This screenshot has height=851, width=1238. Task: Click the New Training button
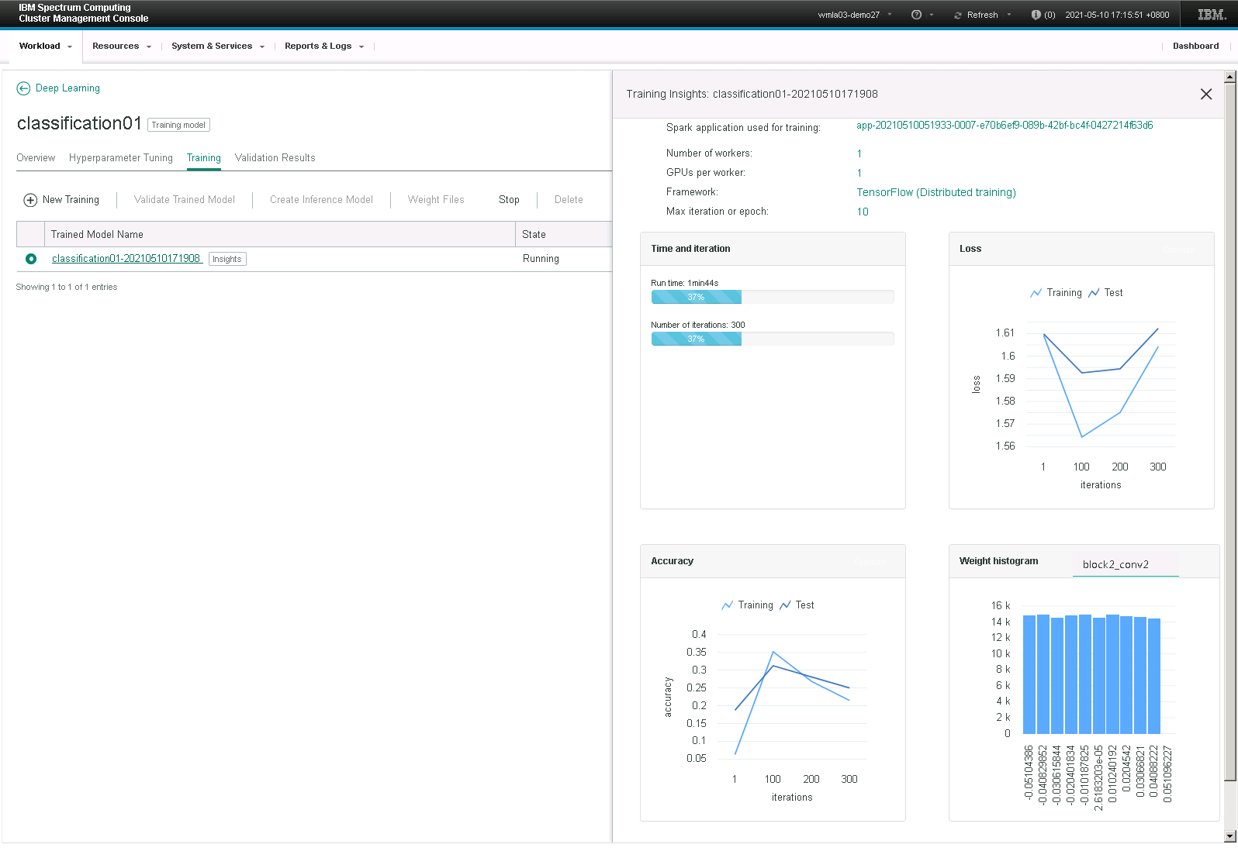pyautogui.click(x=61, y=200)
